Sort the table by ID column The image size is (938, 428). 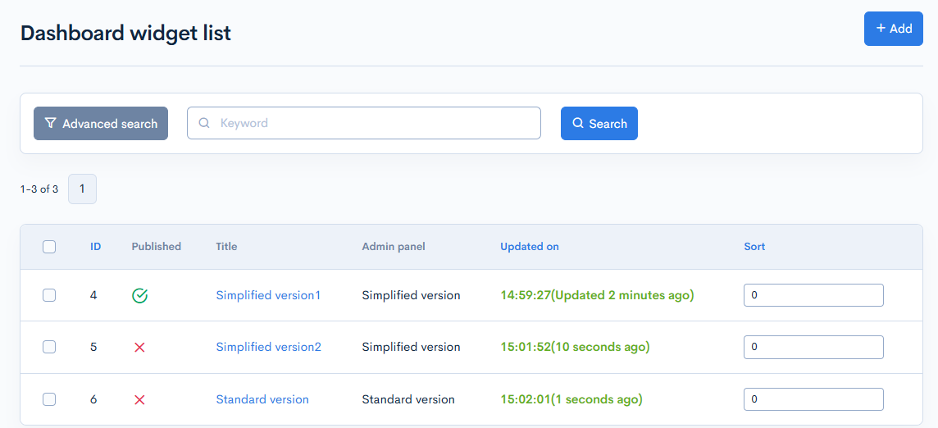click(x=96, y=247)
